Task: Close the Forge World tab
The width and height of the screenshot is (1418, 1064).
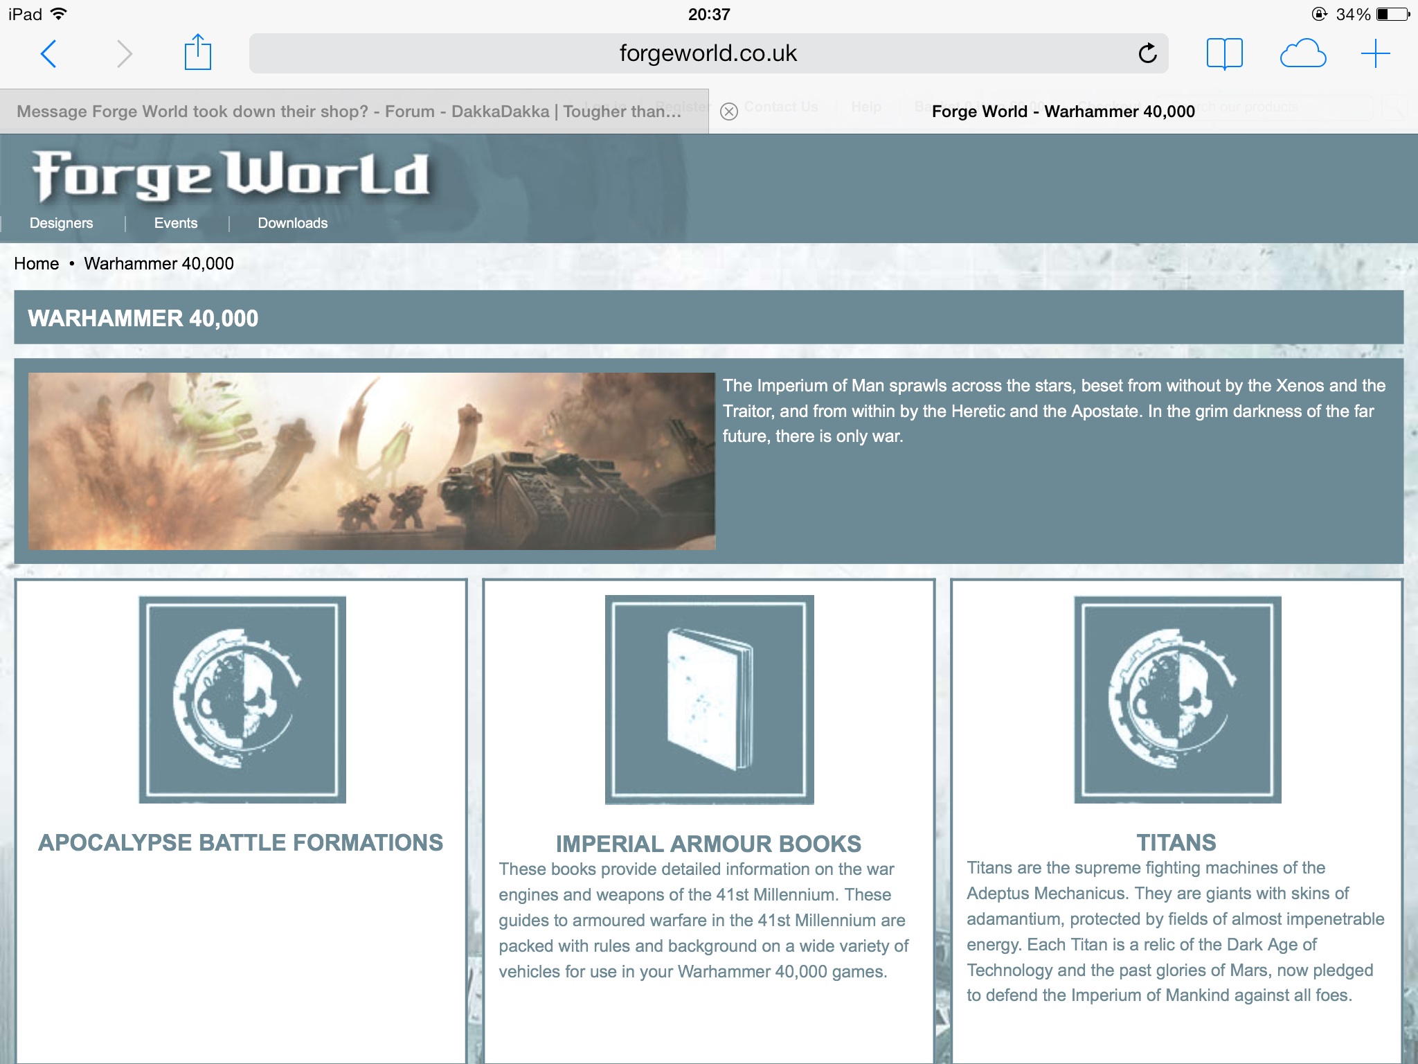Action: pos(728,112)
